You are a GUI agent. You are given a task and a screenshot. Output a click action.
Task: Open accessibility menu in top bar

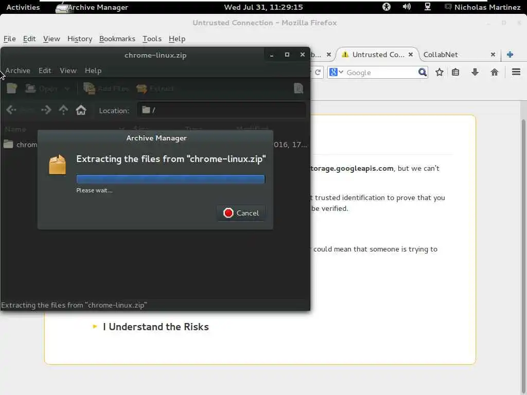pos(387,7)
